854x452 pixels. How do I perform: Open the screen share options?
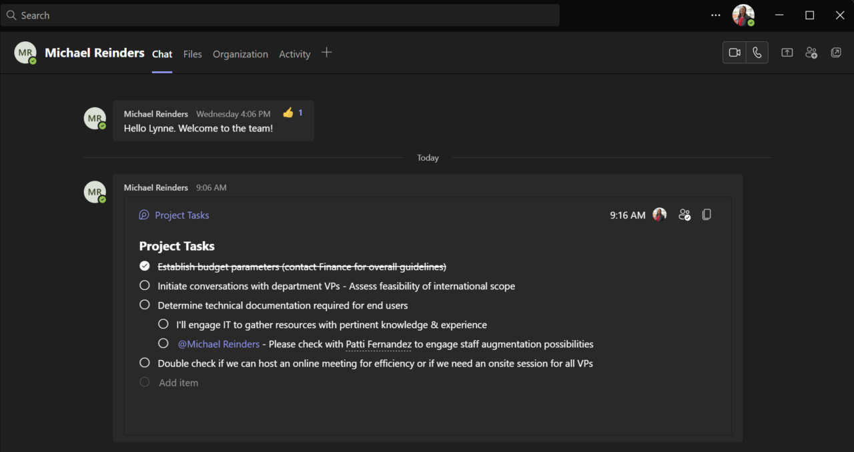click(787, 52)
